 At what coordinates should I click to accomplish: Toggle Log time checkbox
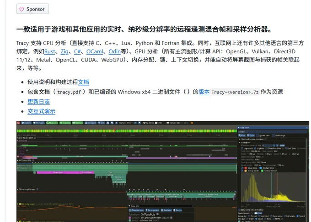255,149
